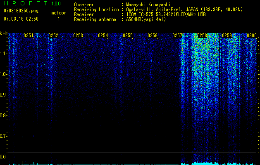Click the 0253 time marker
The width and height of the screenshot is (260, 165).
[x=78, y=35]
